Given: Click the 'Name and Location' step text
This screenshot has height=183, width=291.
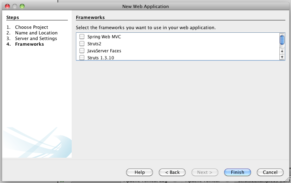Looking at the screenshot, I should [x=37, y=33].
